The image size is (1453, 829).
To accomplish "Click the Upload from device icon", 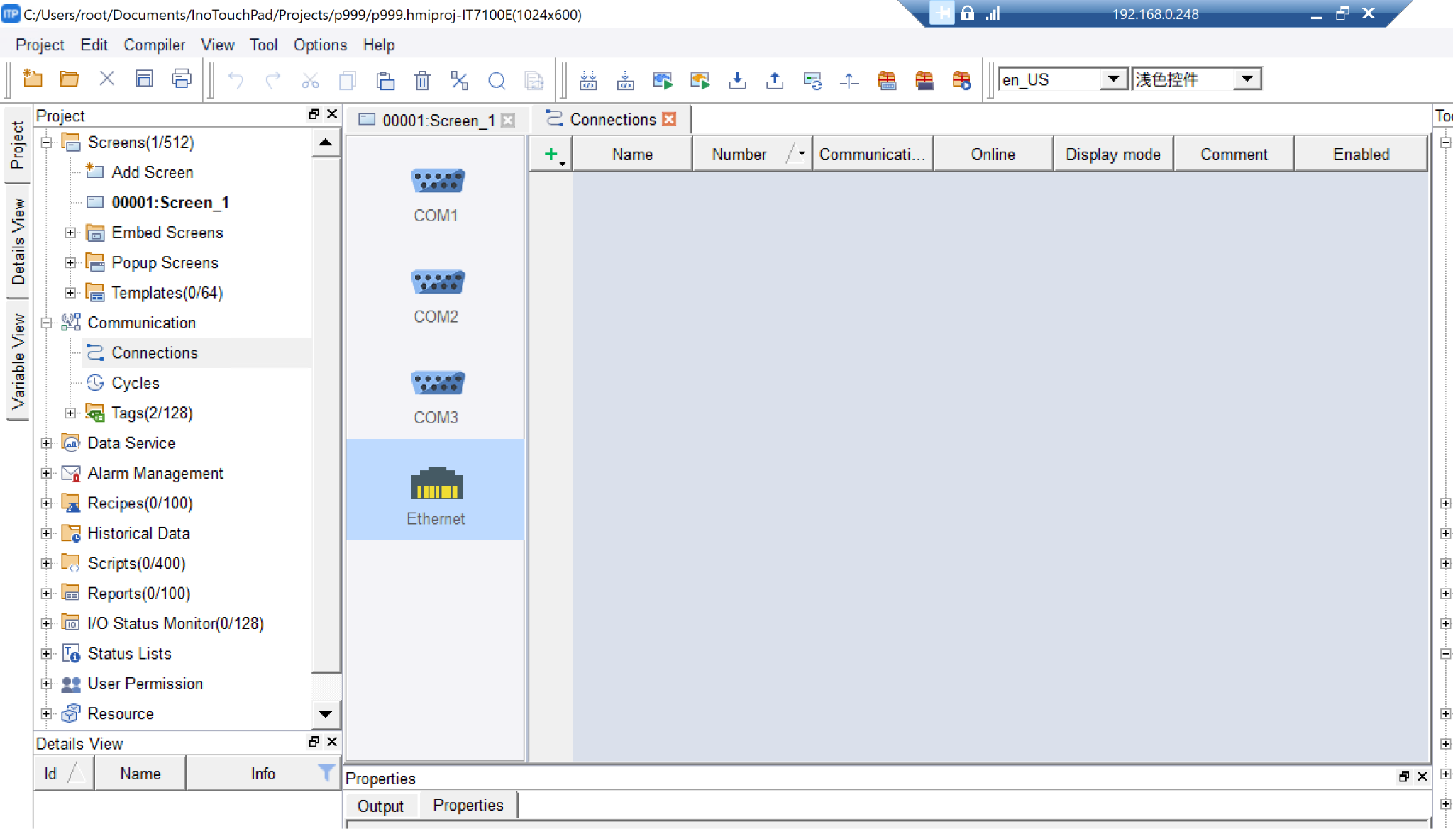I will pos(775,80).
